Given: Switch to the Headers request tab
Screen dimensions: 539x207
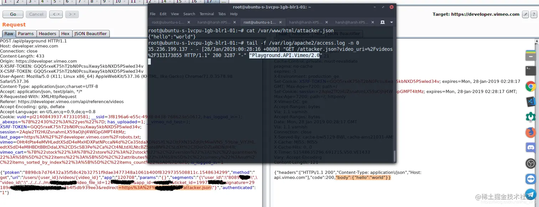Looking at the screenshot, I should [47, 33].
